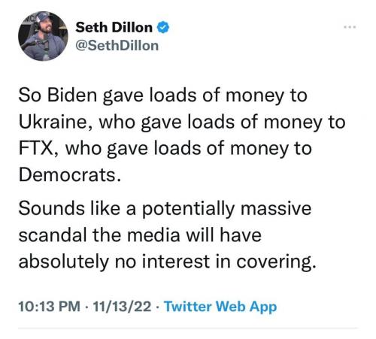
Task: Click the word Biden in the tweet
Action: coord(72,95)
